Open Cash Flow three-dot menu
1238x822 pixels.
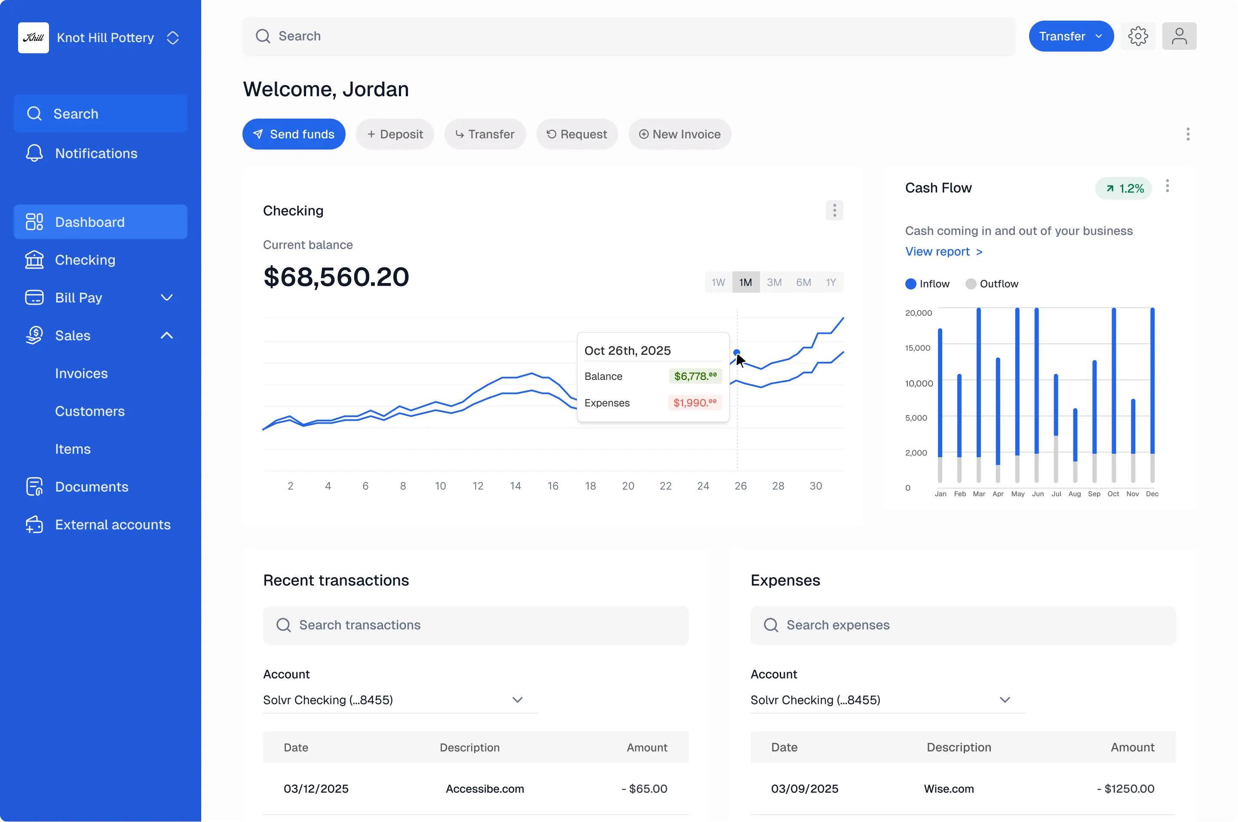(x=1167, y=186)
